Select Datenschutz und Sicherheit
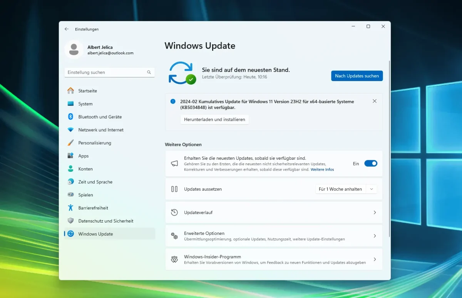Viewport: 462px width, 298px height. tap(109, 221)
